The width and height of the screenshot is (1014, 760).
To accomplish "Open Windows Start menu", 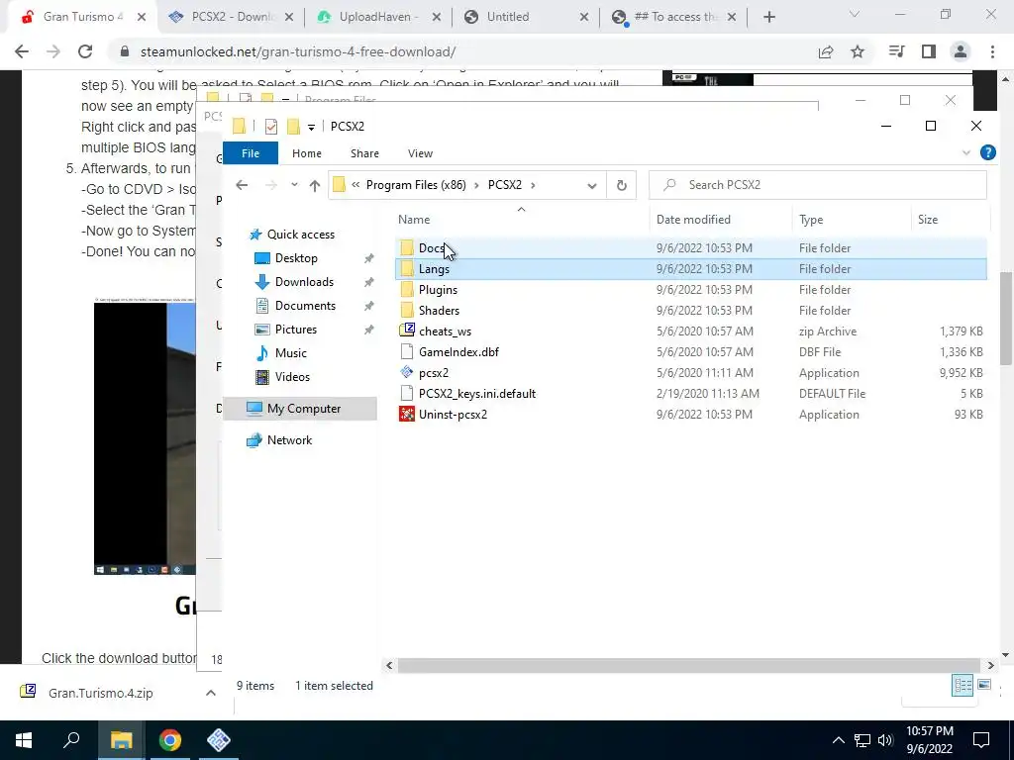I will 24,740.
